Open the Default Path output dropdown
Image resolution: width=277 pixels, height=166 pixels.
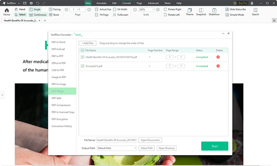point(117,148)
